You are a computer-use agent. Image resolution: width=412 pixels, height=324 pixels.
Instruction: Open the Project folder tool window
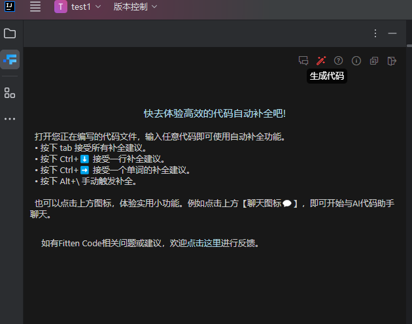[x=10, y=33]
